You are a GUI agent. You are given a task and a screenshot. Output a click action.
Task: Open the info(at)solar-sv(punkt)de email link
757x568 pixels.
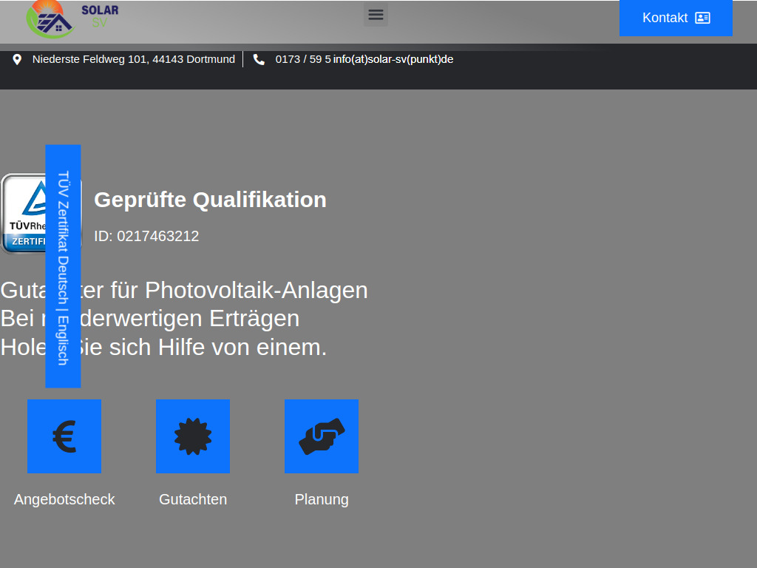tap(393, 59)
